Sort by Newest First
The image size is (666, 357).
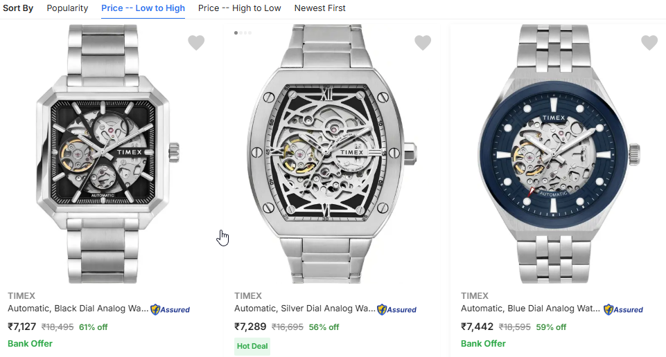click(x=320, y=8)
